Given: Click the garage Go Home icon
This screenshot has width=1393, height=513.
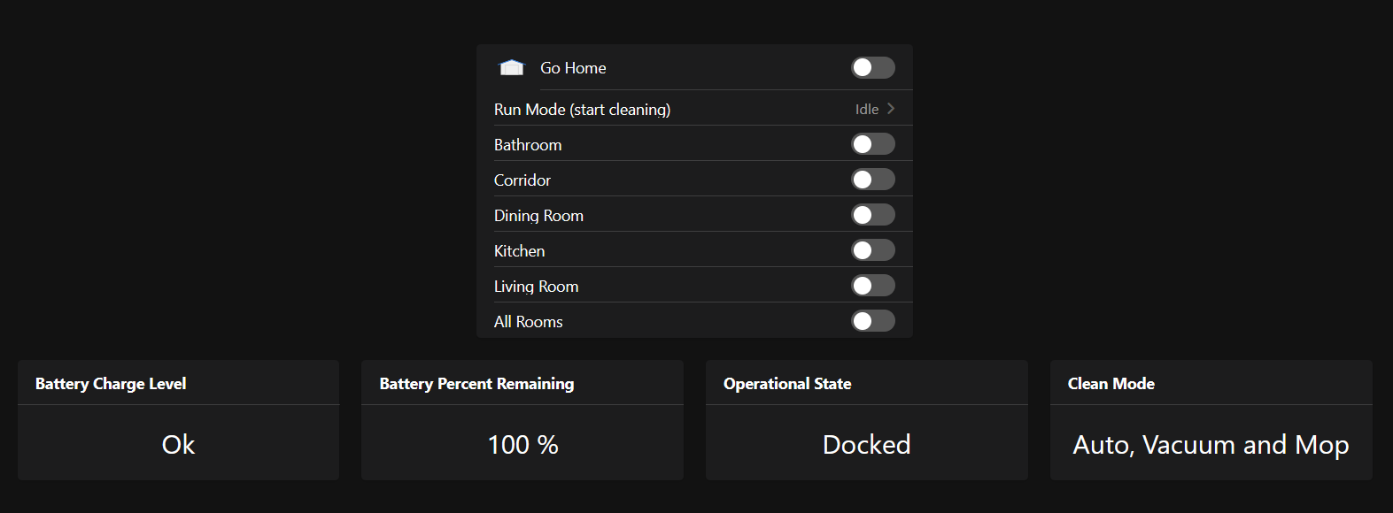Looking at the screenshot, I should [512, 68].
